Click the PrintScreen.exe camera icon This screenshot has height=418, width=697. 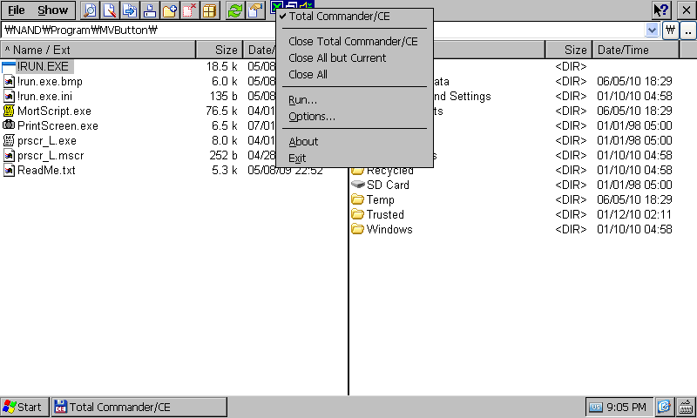(9, 125)
